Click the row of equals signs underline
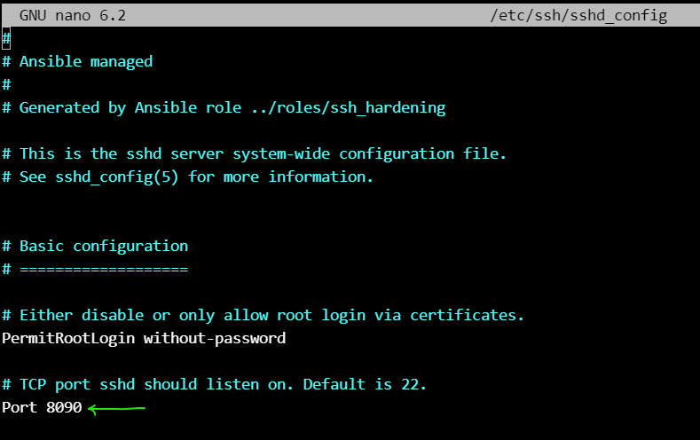Screen dimensions: 700x440 tap(104, 270)
